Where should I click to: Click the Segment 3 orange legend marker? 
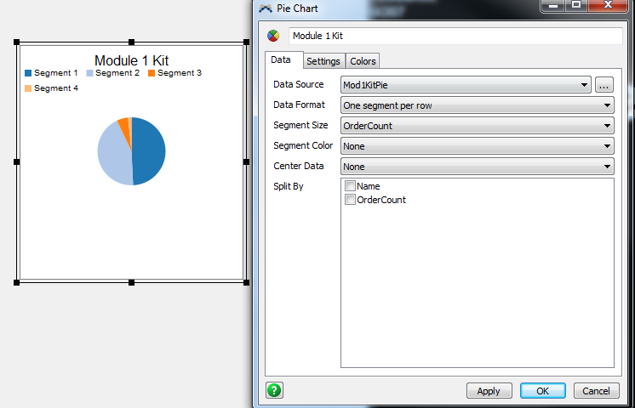point(152,74)
